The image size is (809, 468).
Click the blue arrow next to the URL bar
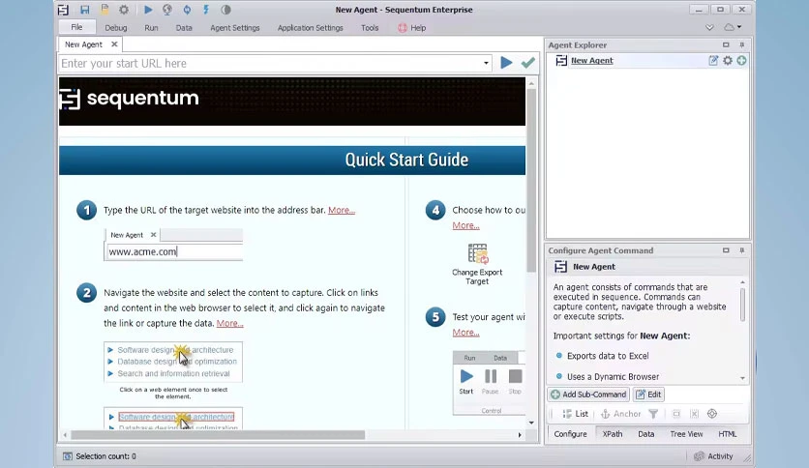[507, 63]
